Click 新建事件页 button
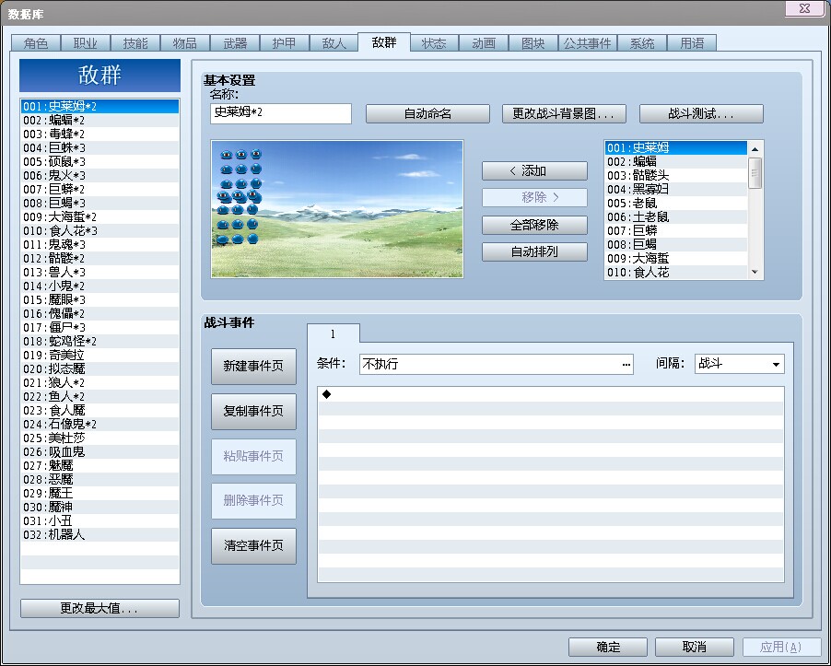 point(253,366)
